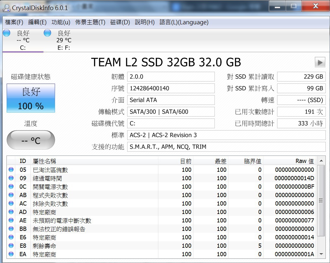
Task: Switch to the E: F: disk tab
Action: click(x=64, y=40)
